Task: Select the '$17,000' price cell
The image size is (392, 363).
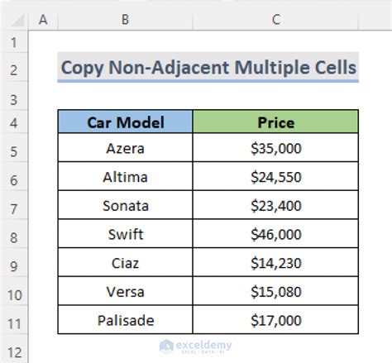Action: coord(275,320)
